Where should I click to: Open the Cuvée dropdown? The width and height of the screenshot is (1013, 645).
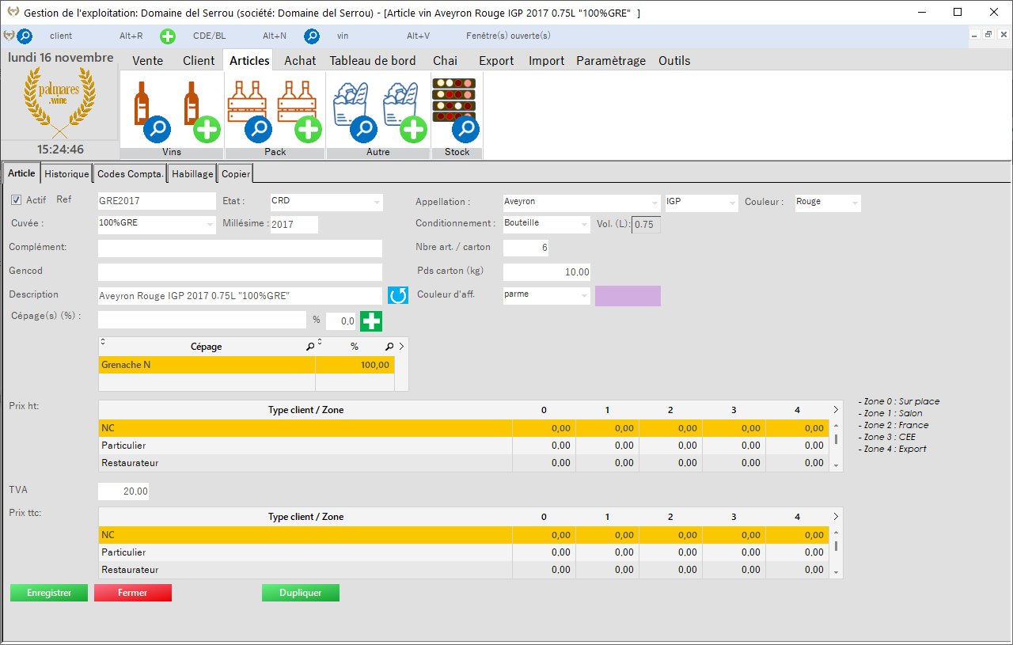point(210,225)
